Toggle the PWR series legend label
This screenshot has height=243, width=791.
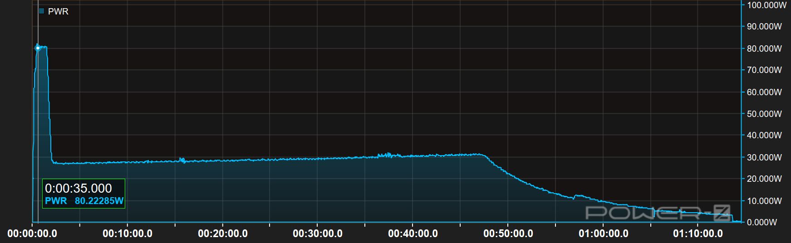(58, 11)
